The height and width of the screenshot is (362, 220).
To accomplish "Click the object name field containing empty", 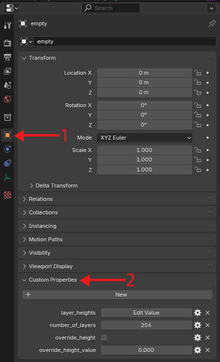I will [125, 41].
